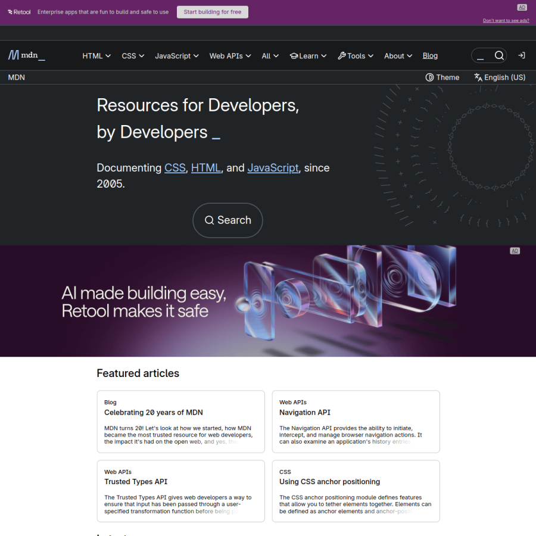Screen dimensions: 536x536
Task: Follow the JavaScript link in the hero text
Action: point(273,168)
